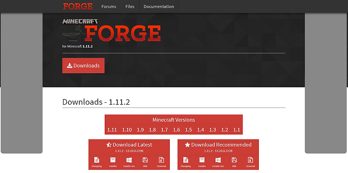Screen dimensions: 348x173
Task: Click the red Downloads button
Action: (x=83, y=66)
